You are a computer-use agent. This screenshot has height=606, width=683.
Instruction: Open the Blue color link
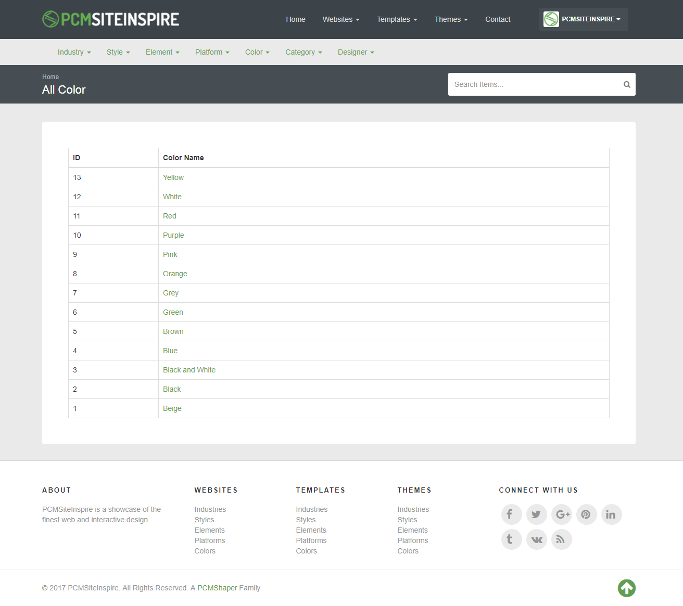[x=170, y=351]
